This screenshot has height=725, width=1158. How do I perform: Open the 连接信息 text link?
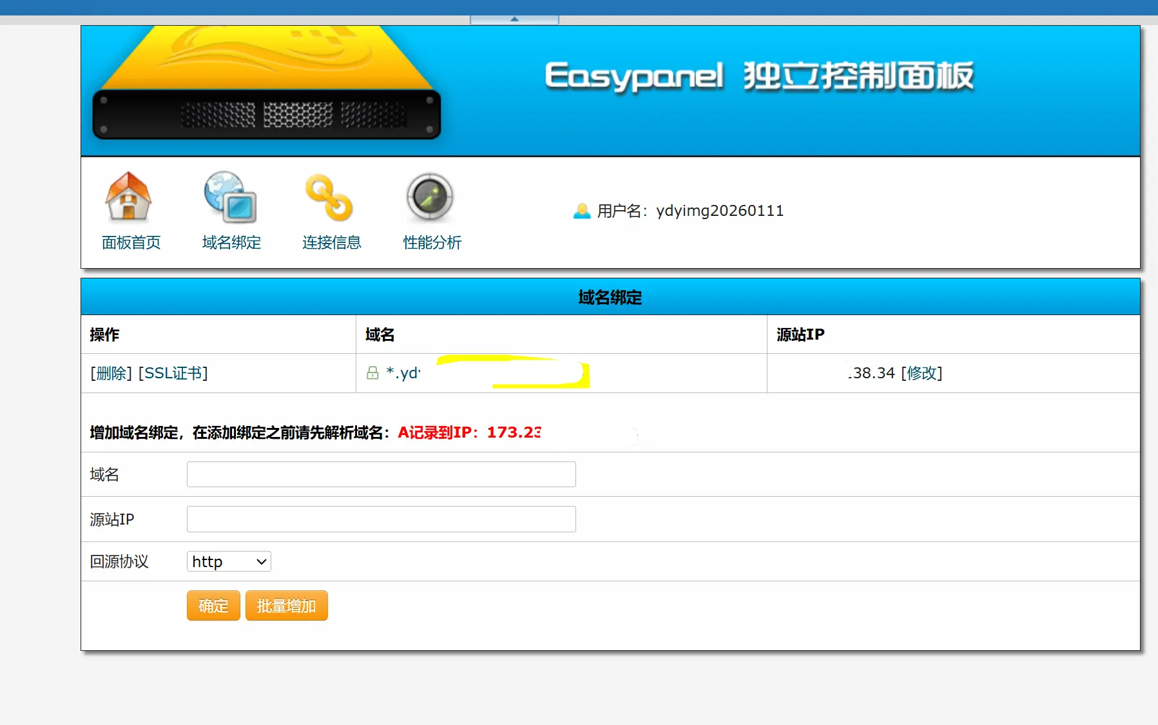[332, 243]
